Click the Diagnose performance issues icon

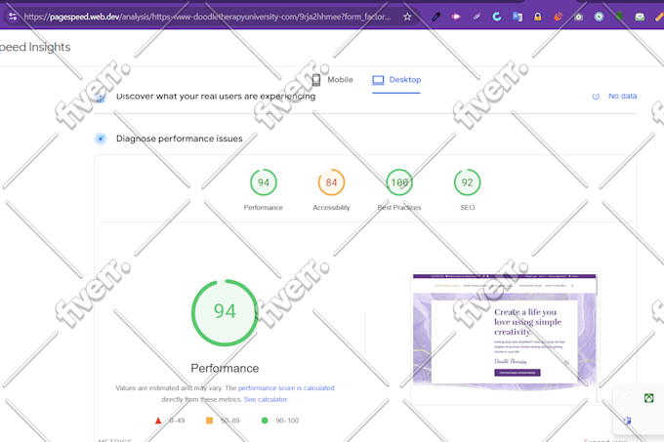coord(101,139)
